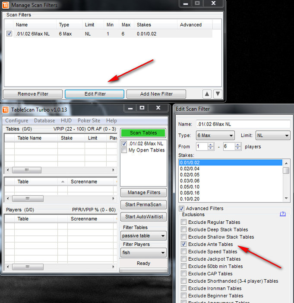Image resolution: width=294 pixels, height=303 pixels.
Task: Click the Stakes list scroll up arrow
Action: 286,163
